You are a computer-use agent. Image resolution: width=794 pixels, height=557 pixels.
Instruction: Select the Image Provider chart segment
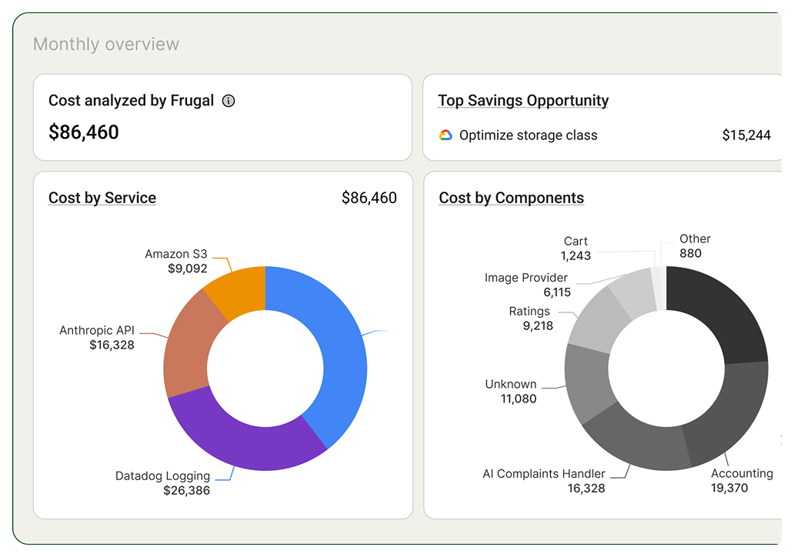(632, 292)
